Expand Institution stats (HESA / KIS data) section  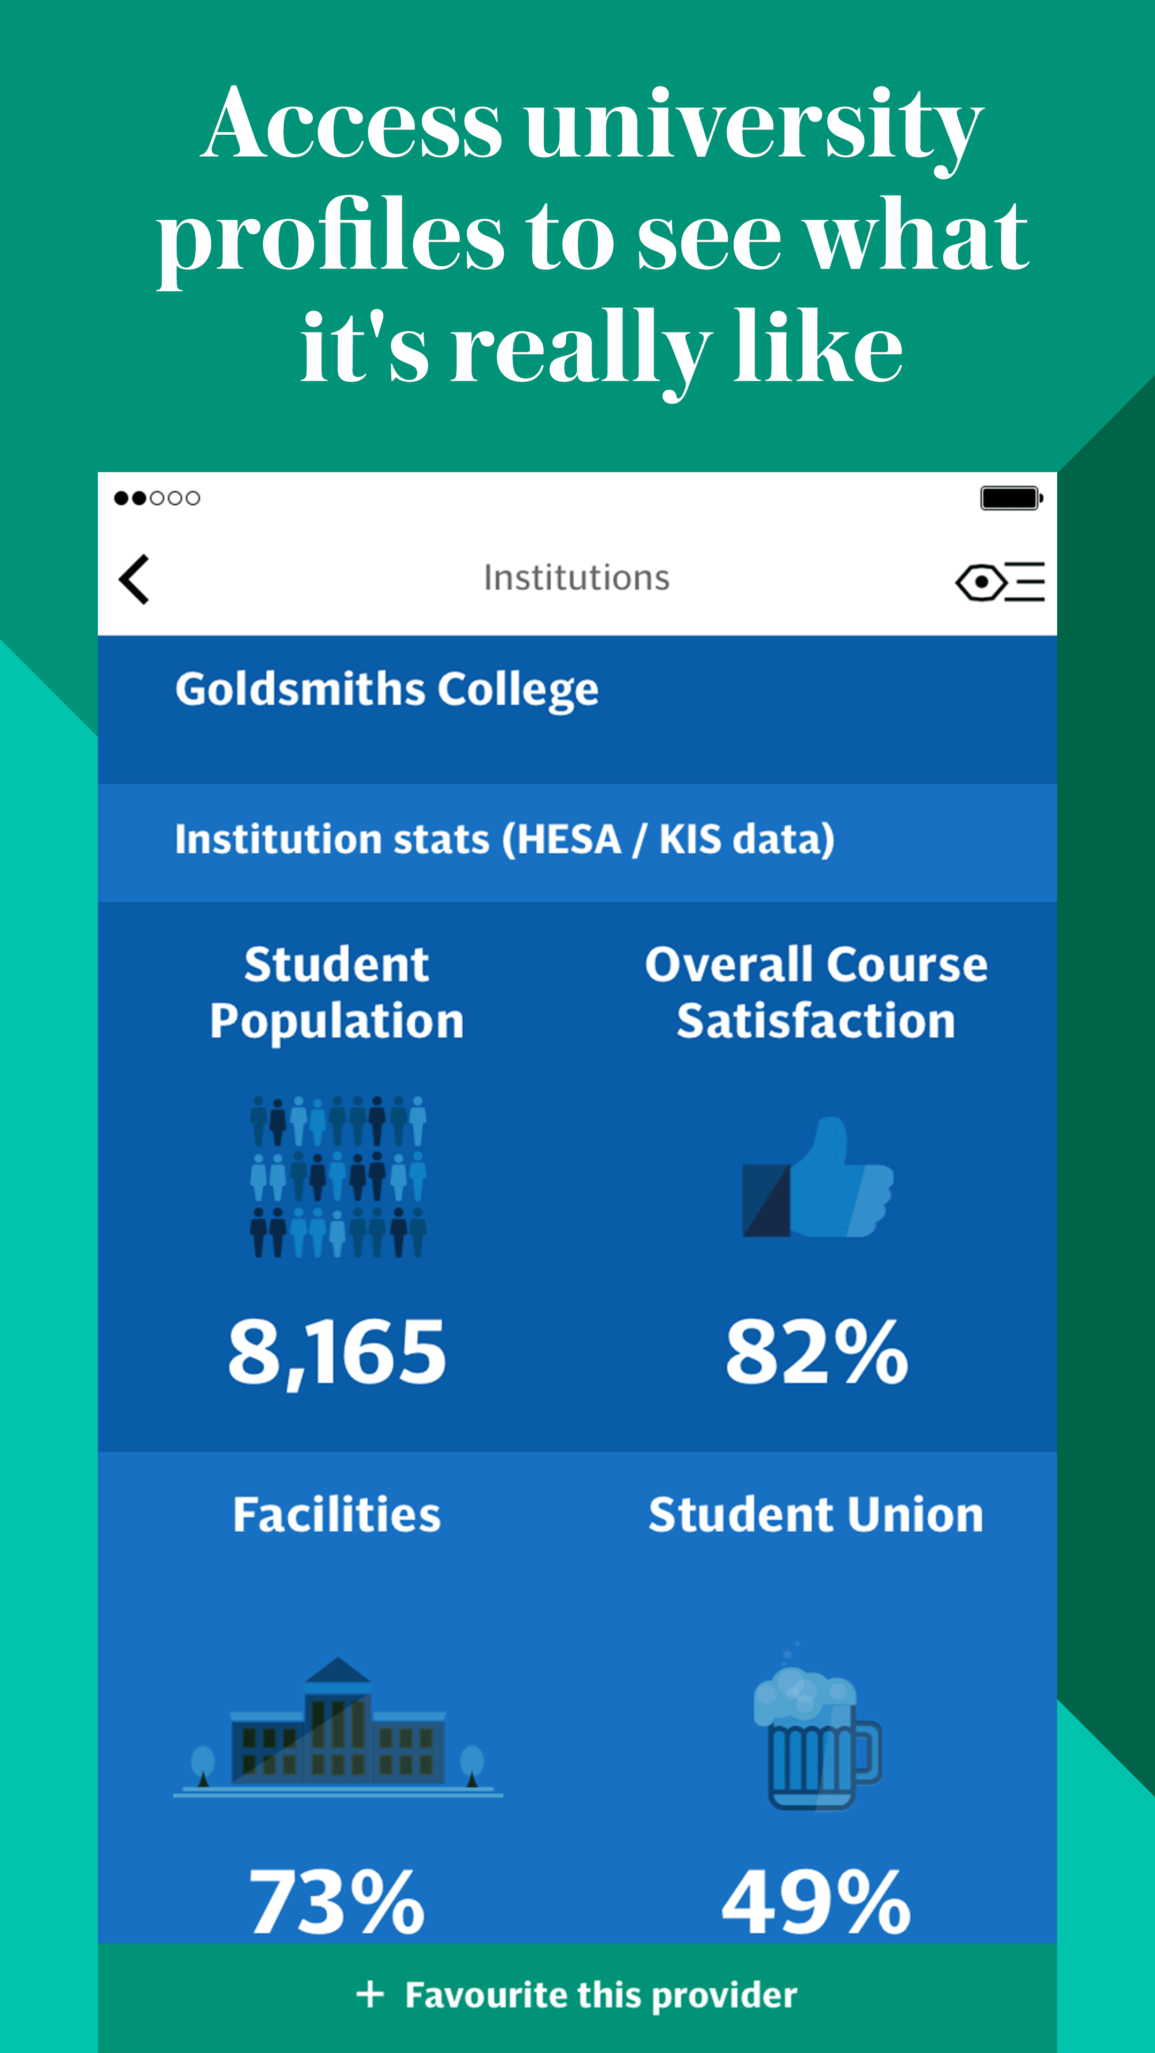(577, 843)
